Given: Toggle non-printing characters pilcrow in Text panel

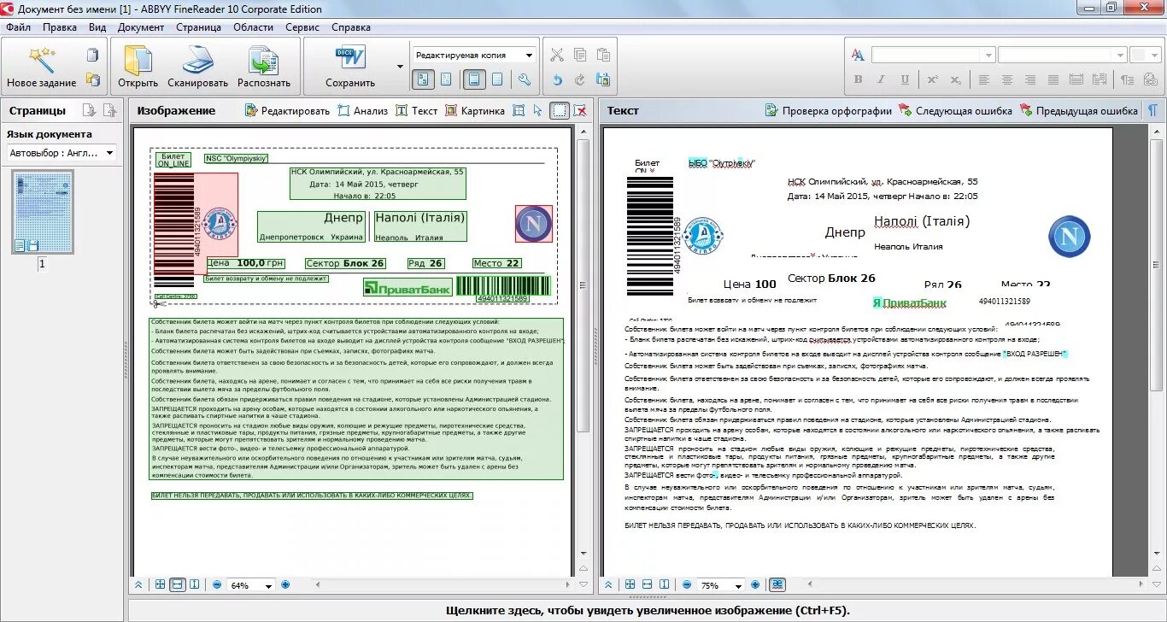Looking at the screenshot, I should click(1152, 110).
